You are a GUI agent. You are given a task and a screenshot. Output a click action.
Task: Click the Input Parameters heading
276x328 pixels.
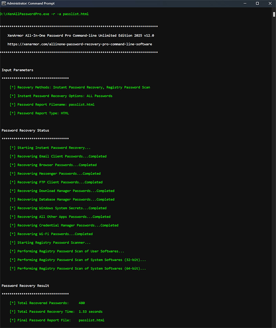pos(17,70)
